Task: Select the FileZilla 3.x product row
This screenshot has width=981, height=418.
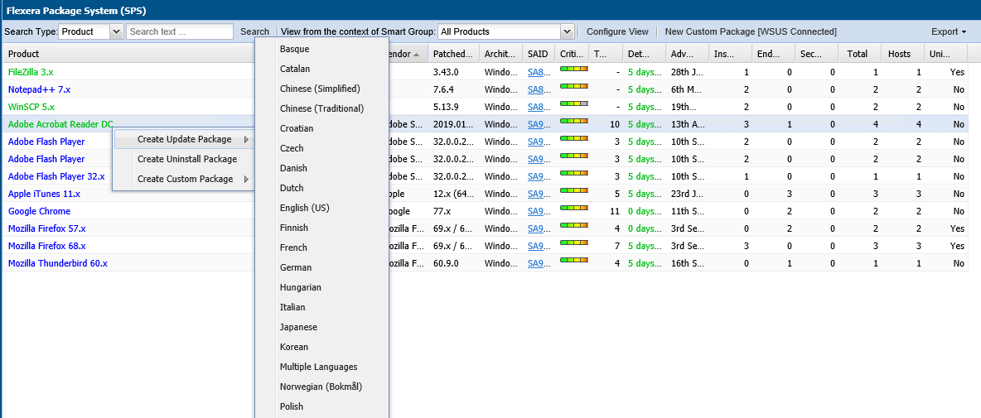Action: tap(31, 73)
